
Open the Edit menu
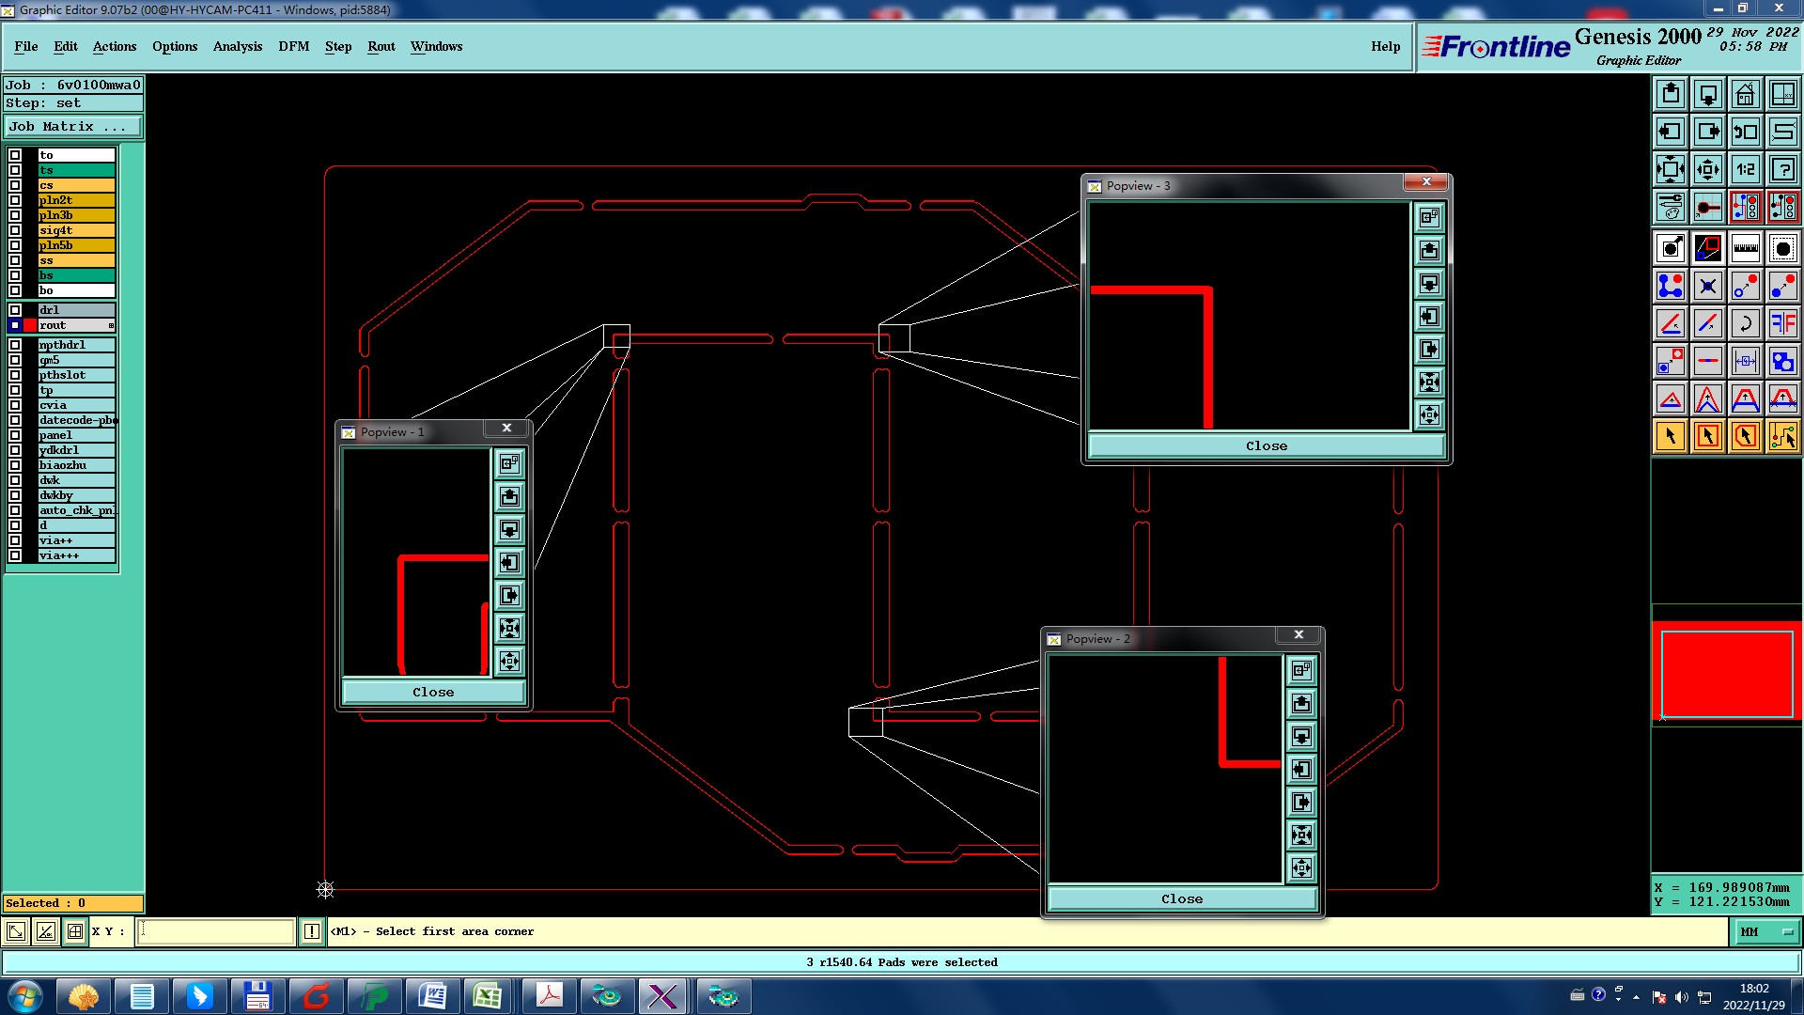coord(66,46)
